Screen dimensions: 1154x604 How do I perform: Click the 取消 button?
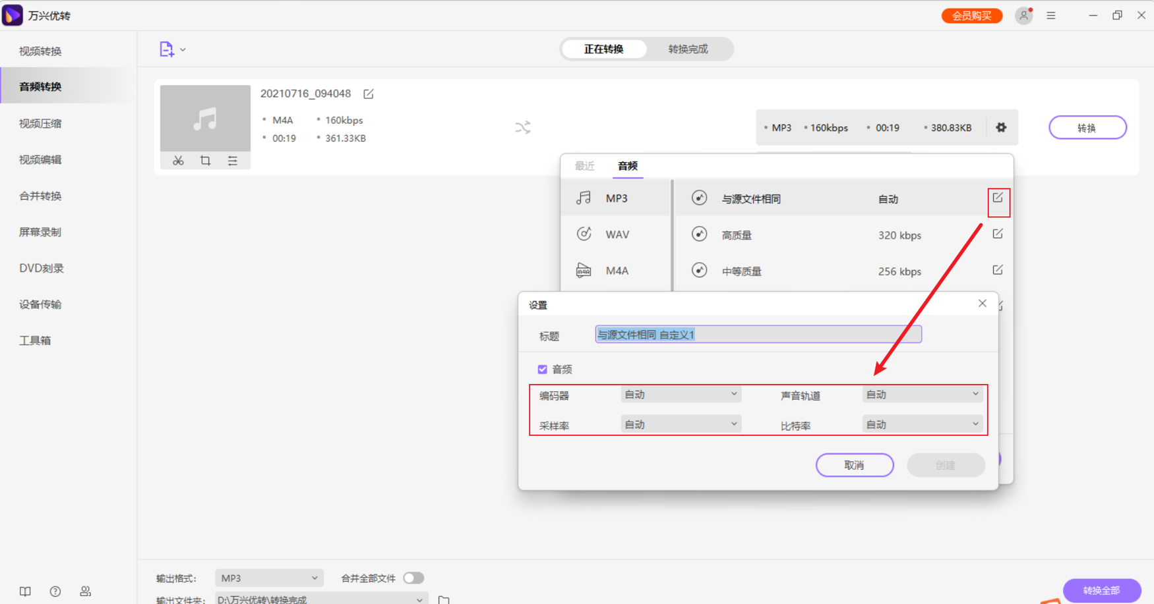coord(854,465)
